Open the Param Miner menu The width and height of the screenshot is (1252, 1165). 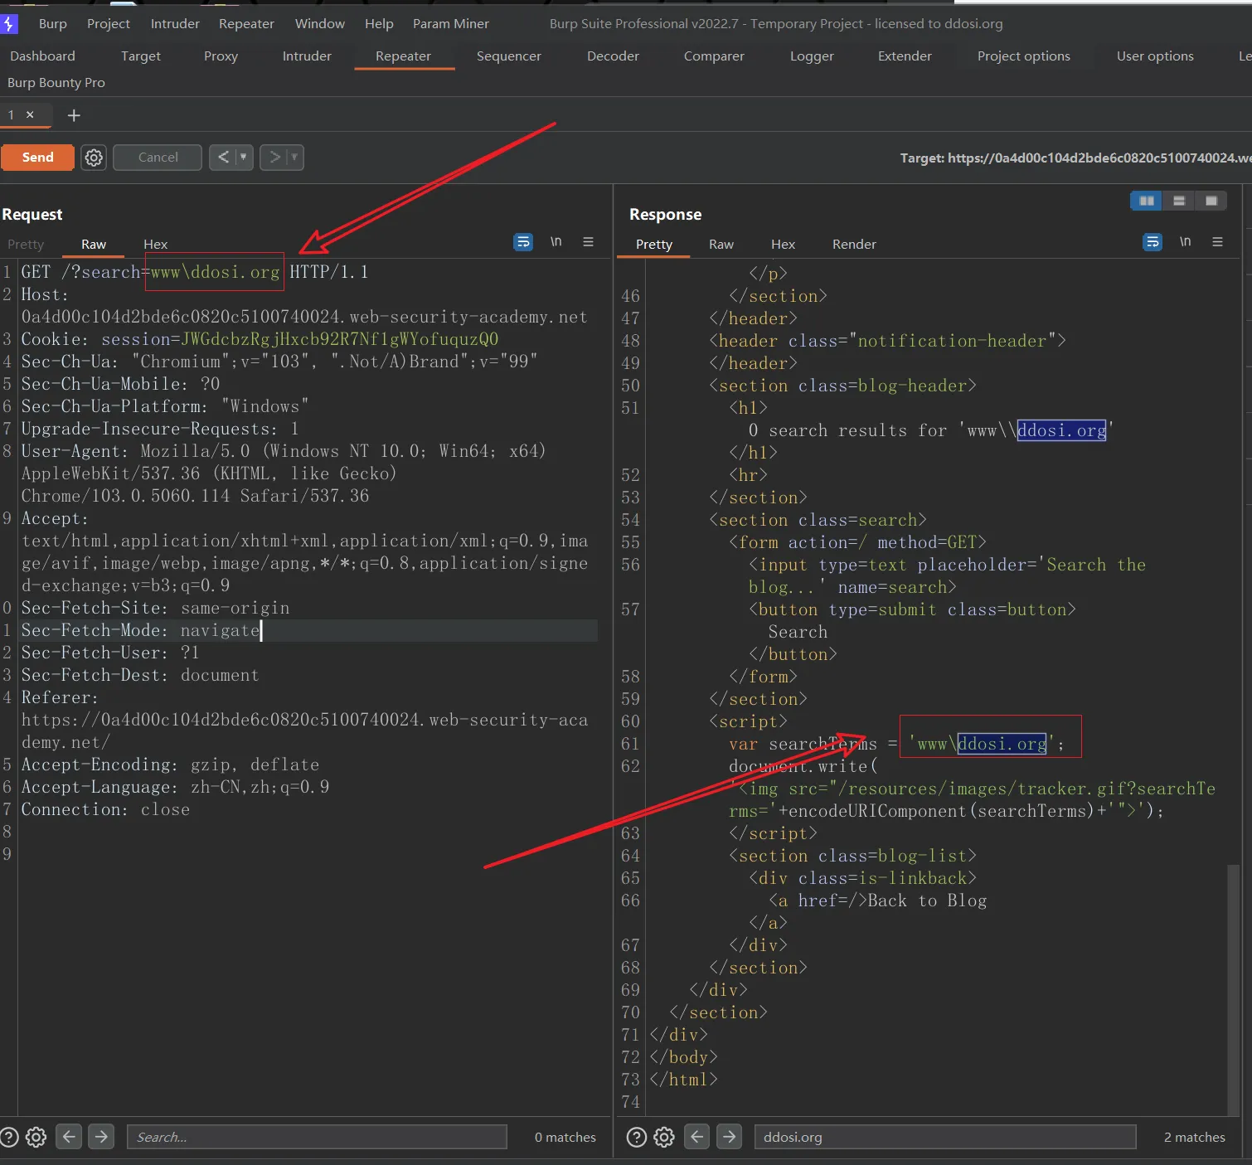[x=451, y=23]
